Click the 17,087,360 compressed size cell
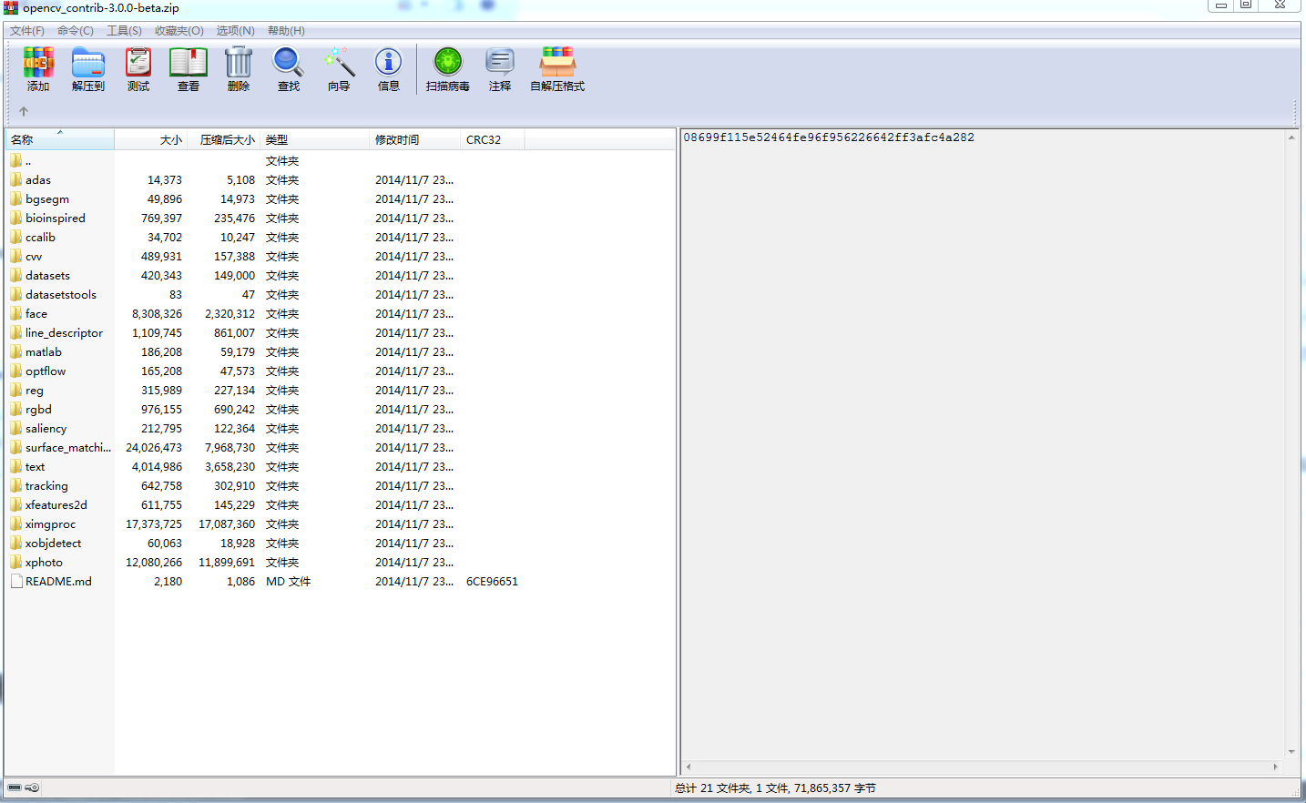Screen dimensions: 1306x803 point(227,523)
